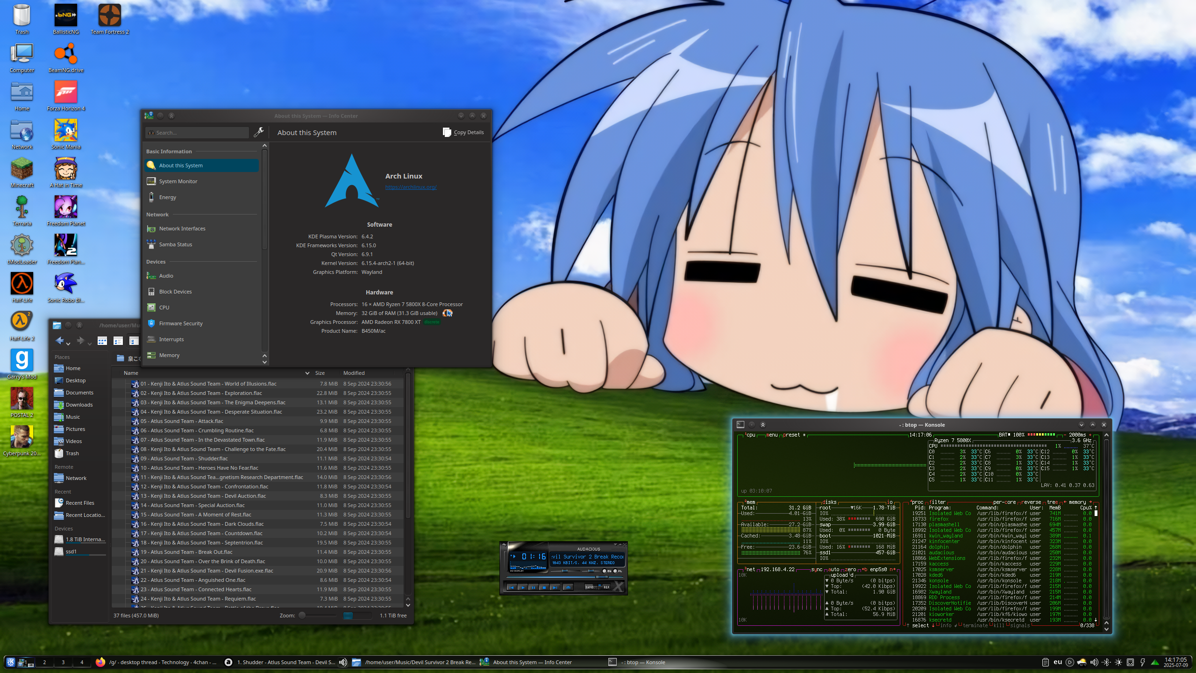Open the Forza Horizon 4 desktop icon
Screen dimensions: 1196x673
click(x=66, y=96)
